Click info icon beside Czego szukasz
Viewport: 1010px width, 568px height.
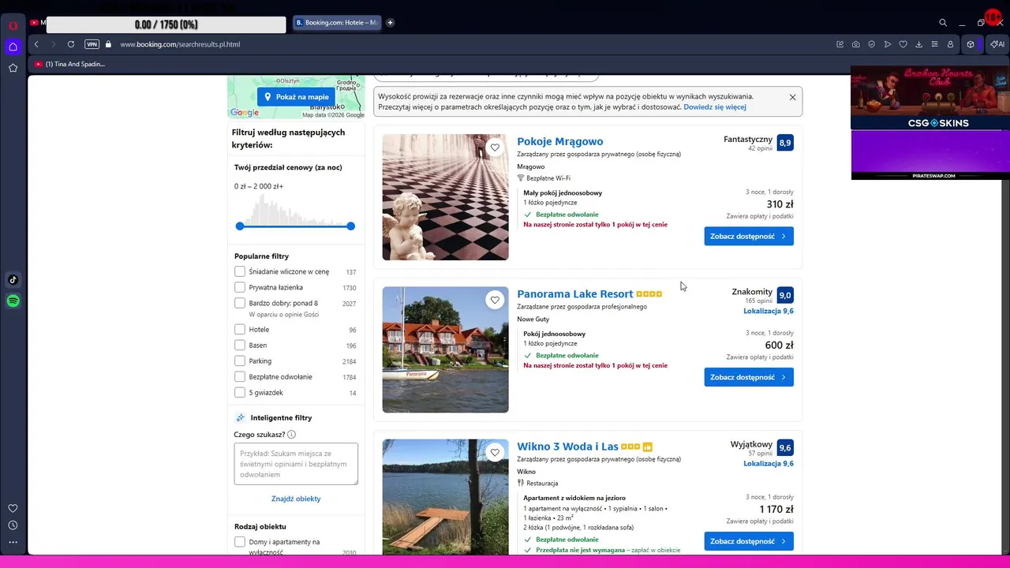291,435
